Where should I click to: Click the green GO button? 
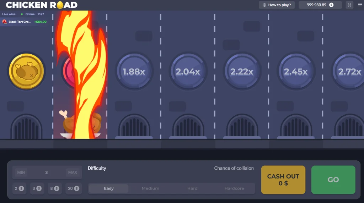tap(333, 180)
